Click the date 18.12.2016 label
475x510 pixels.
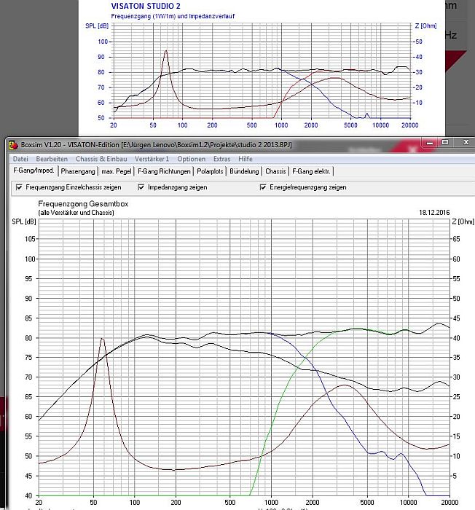pyautogui.click(x=434, y=213)
